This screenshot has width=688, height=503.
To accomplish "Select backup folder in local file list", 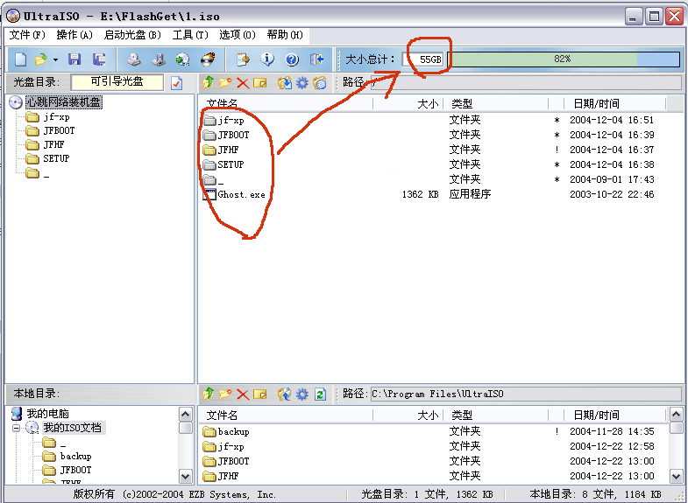I will click(x=233, y=431).
